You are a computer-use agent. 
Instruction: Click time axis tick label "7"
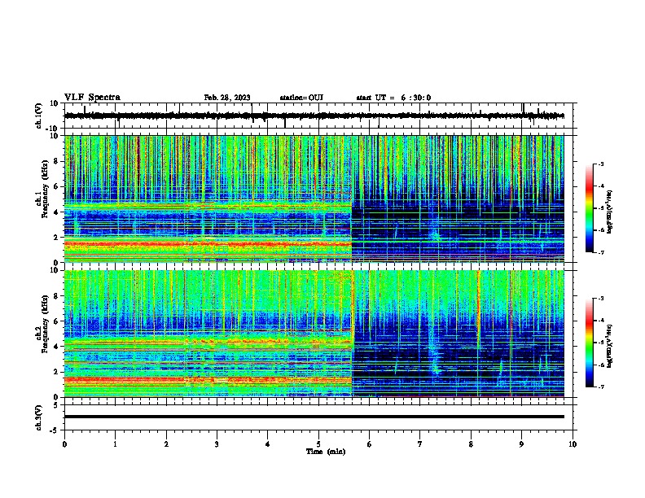pos(420,444)
